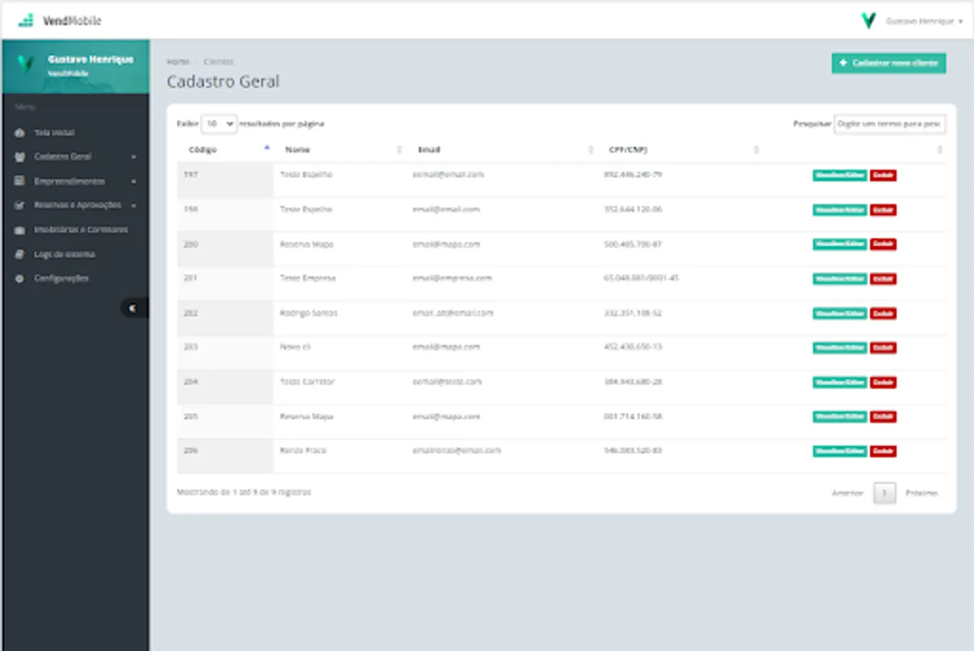Click the Próximo pagination link

coord(921,493)
